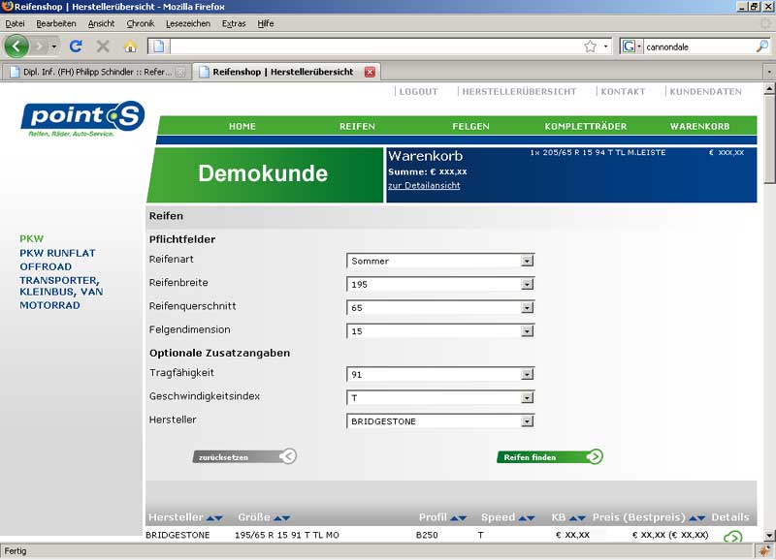776x560 pixels.
Task: Click the bookmark star in address bar
Action: coord(590,46)
